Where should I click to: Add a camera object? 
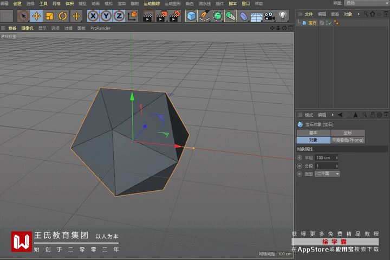coord(270,16)
